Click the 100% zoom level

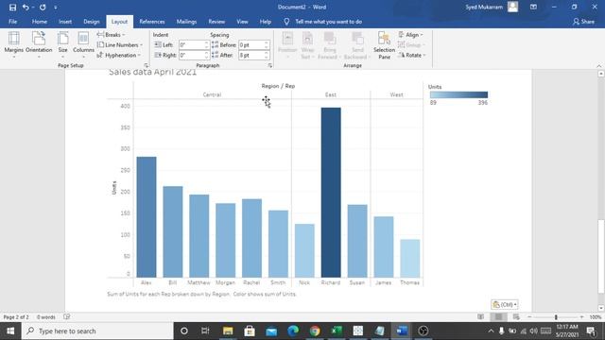point(596,317)
